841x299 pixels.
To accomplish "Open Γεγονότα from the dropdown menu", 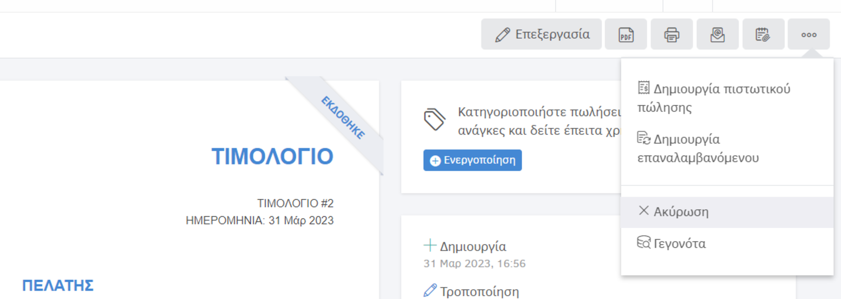I will point(727,244).
